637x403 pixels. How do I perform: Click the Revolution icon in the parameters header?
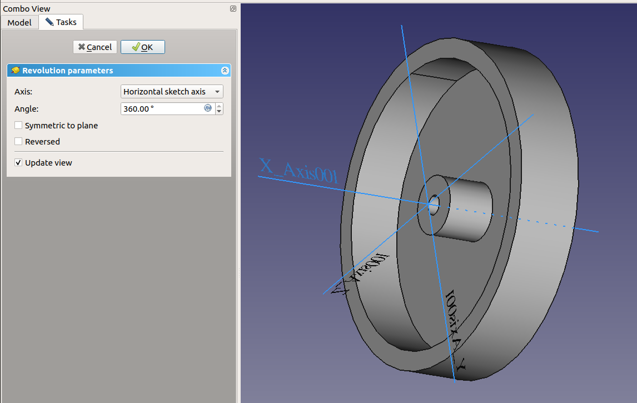[x=16, y=71]
